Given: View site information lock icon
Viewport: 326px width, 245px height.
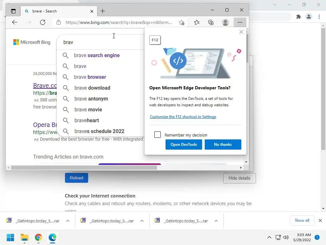Looking at the screenshot, I should click(59, 22).
